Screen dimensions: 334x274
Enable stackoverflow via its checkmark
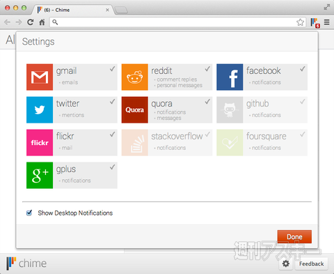pos(207,135)
